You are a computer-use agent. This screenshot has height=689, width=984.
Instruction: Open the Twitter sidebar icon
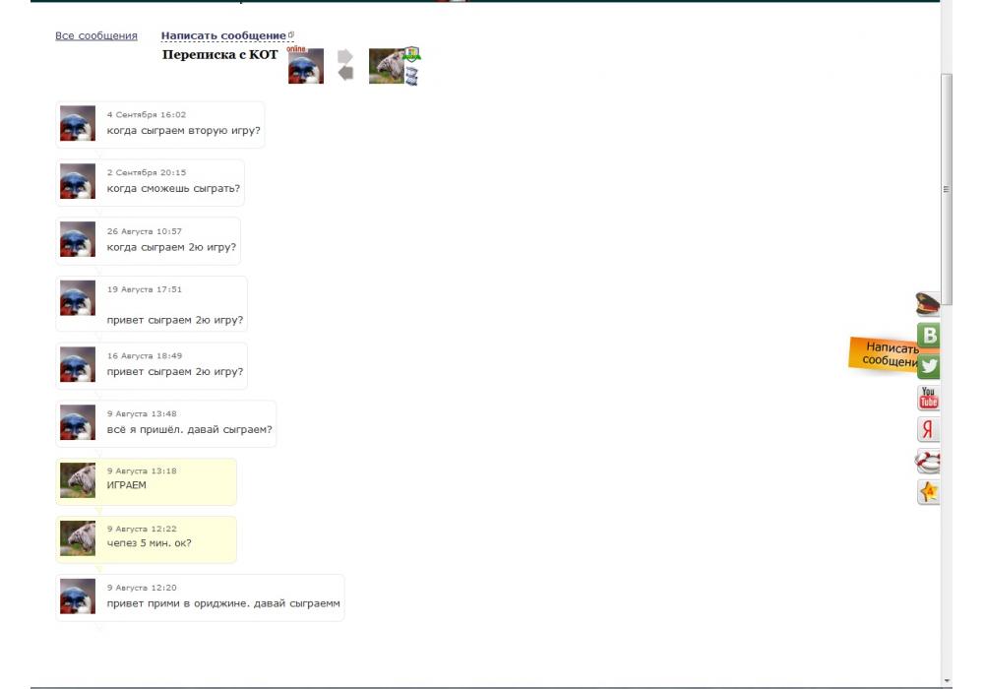pyautogui.click(x=929, y=366)
